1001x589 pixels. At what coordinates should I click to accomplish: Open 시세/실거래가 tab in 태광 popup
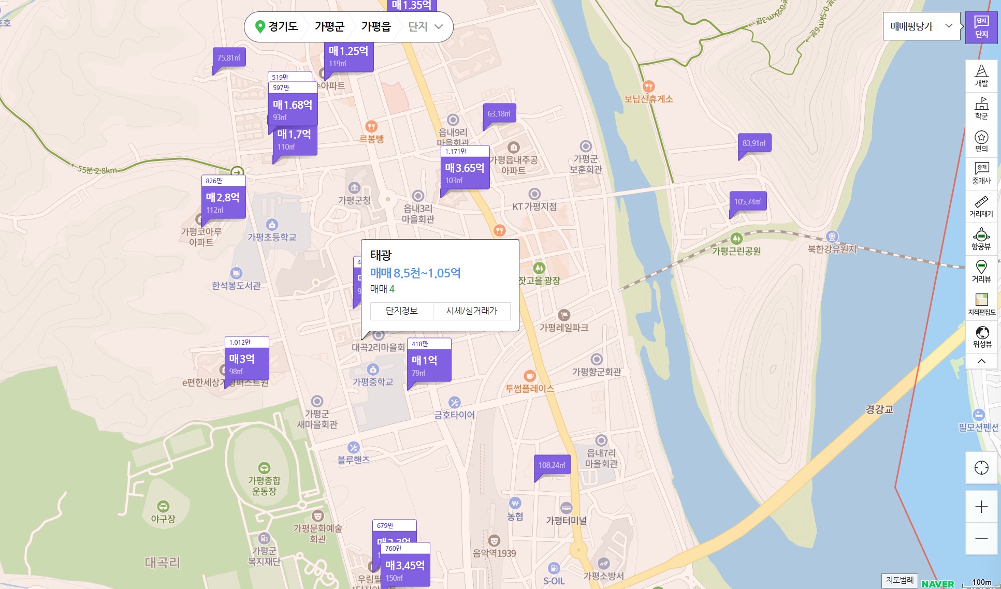tap(471, 311)
